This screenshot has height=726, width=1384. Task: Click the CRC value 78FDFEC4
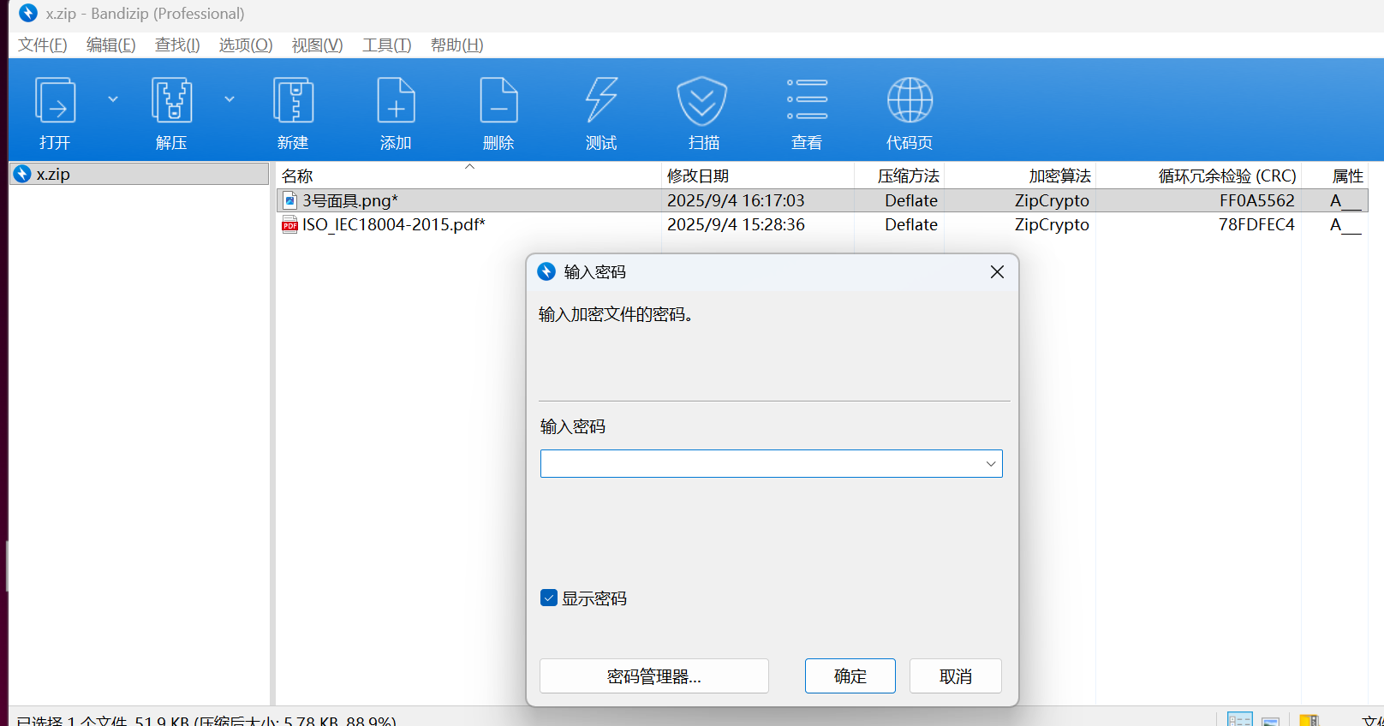tap(1256, 224)
